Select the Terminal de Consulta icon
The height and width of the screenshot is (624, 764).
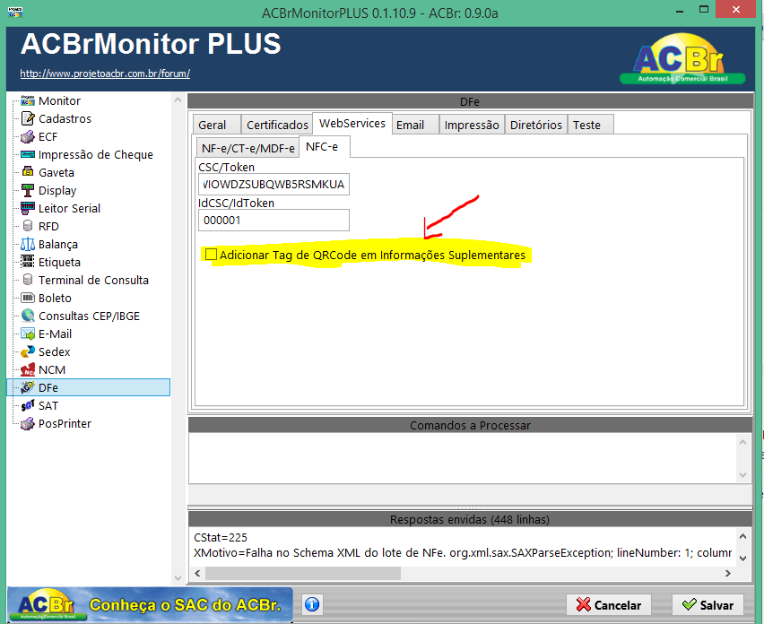(28, 280)
